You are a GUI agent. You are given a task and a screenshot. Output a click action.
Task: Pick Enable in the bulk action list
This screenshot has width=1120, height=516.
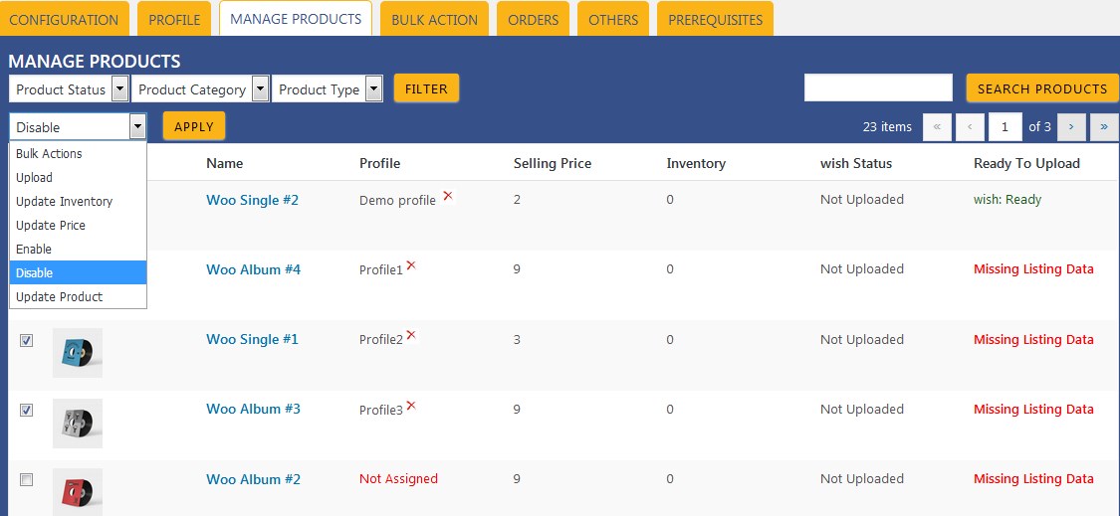tap(78, 250)
